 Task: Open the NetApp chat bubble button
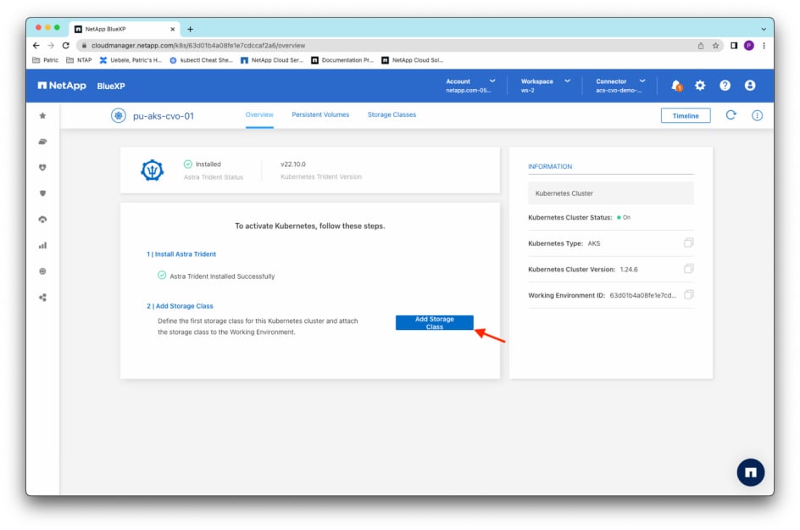[x=750, y=472]
